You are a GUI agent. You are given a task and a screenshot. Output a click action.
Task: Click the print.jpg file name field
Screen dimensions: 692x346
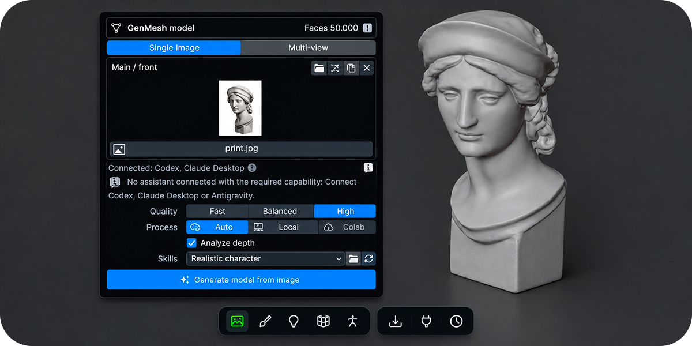(x=241, y=149)
